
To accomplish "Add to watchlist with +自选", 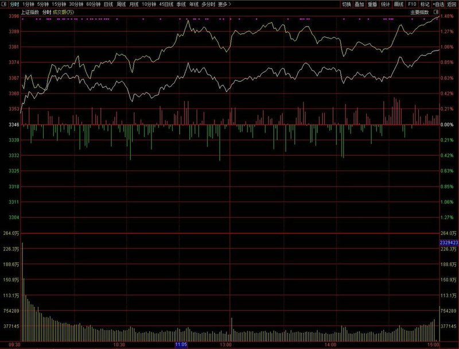I will point(438,4).
